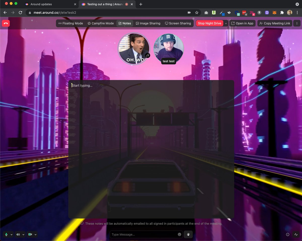Open the emoji picker in the message bar
Image resolution: width=302 pixels, height=241 pixels.
[x=179, y=234]
